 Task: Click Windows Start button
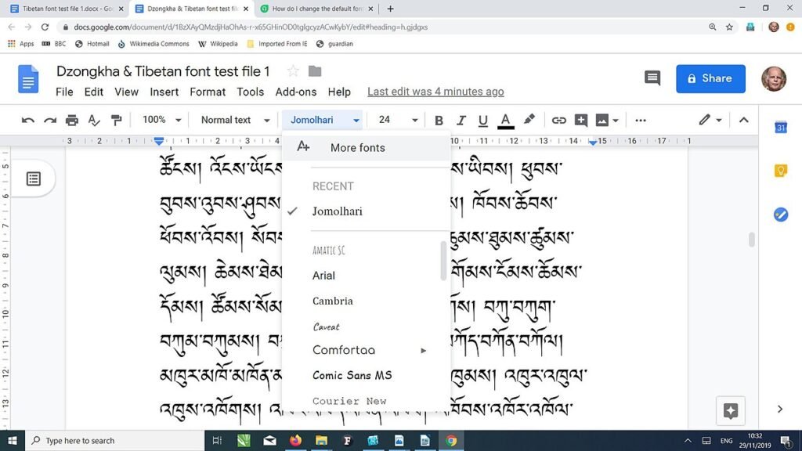coord(13,440)
